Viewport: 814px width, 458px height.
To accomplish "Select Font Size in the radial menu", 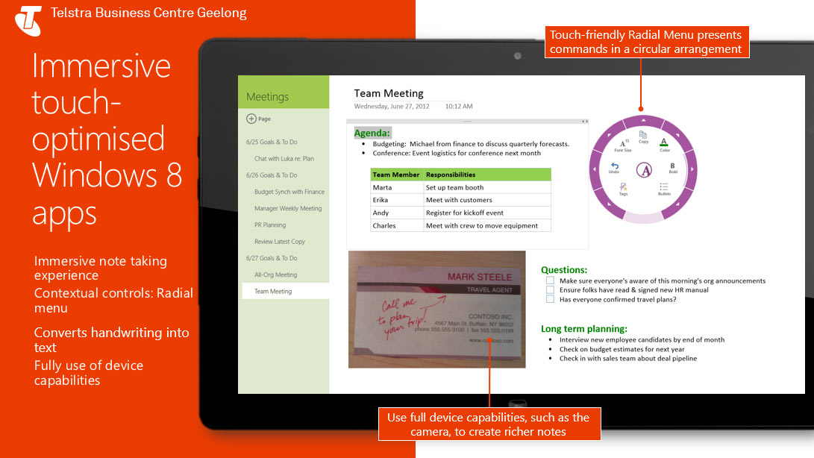I will (x=623, y=146).
